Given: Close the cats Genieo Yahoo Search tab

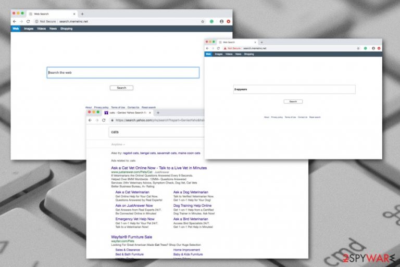Looking at the screenshot, I should 150,113.
